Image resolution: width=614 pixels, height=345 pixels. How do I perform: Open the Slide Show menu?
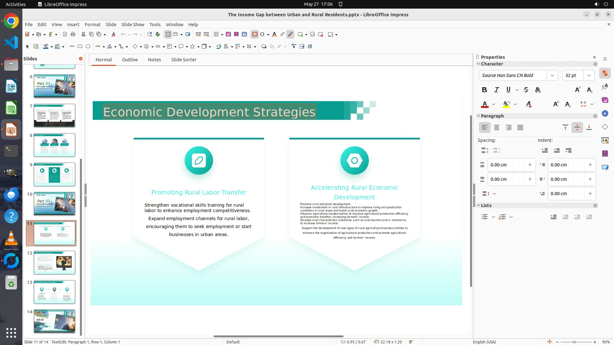(133, 25)
